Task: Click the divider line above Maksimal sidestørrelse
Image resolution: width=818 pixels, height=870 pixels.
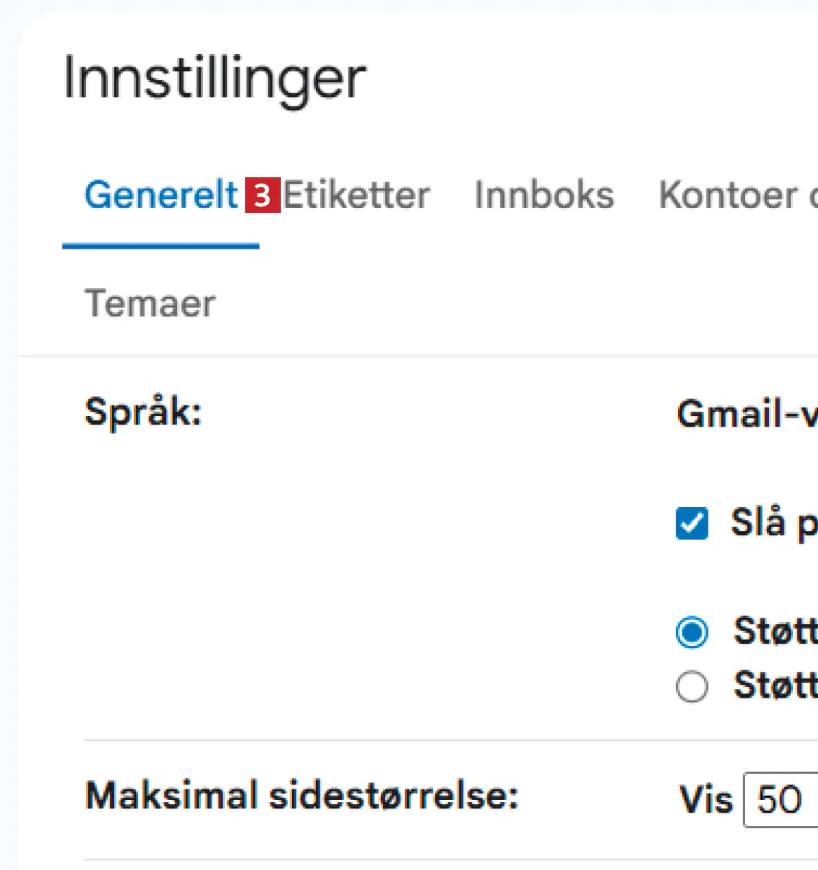Action: pyautogui.click(x=448, y=740)
